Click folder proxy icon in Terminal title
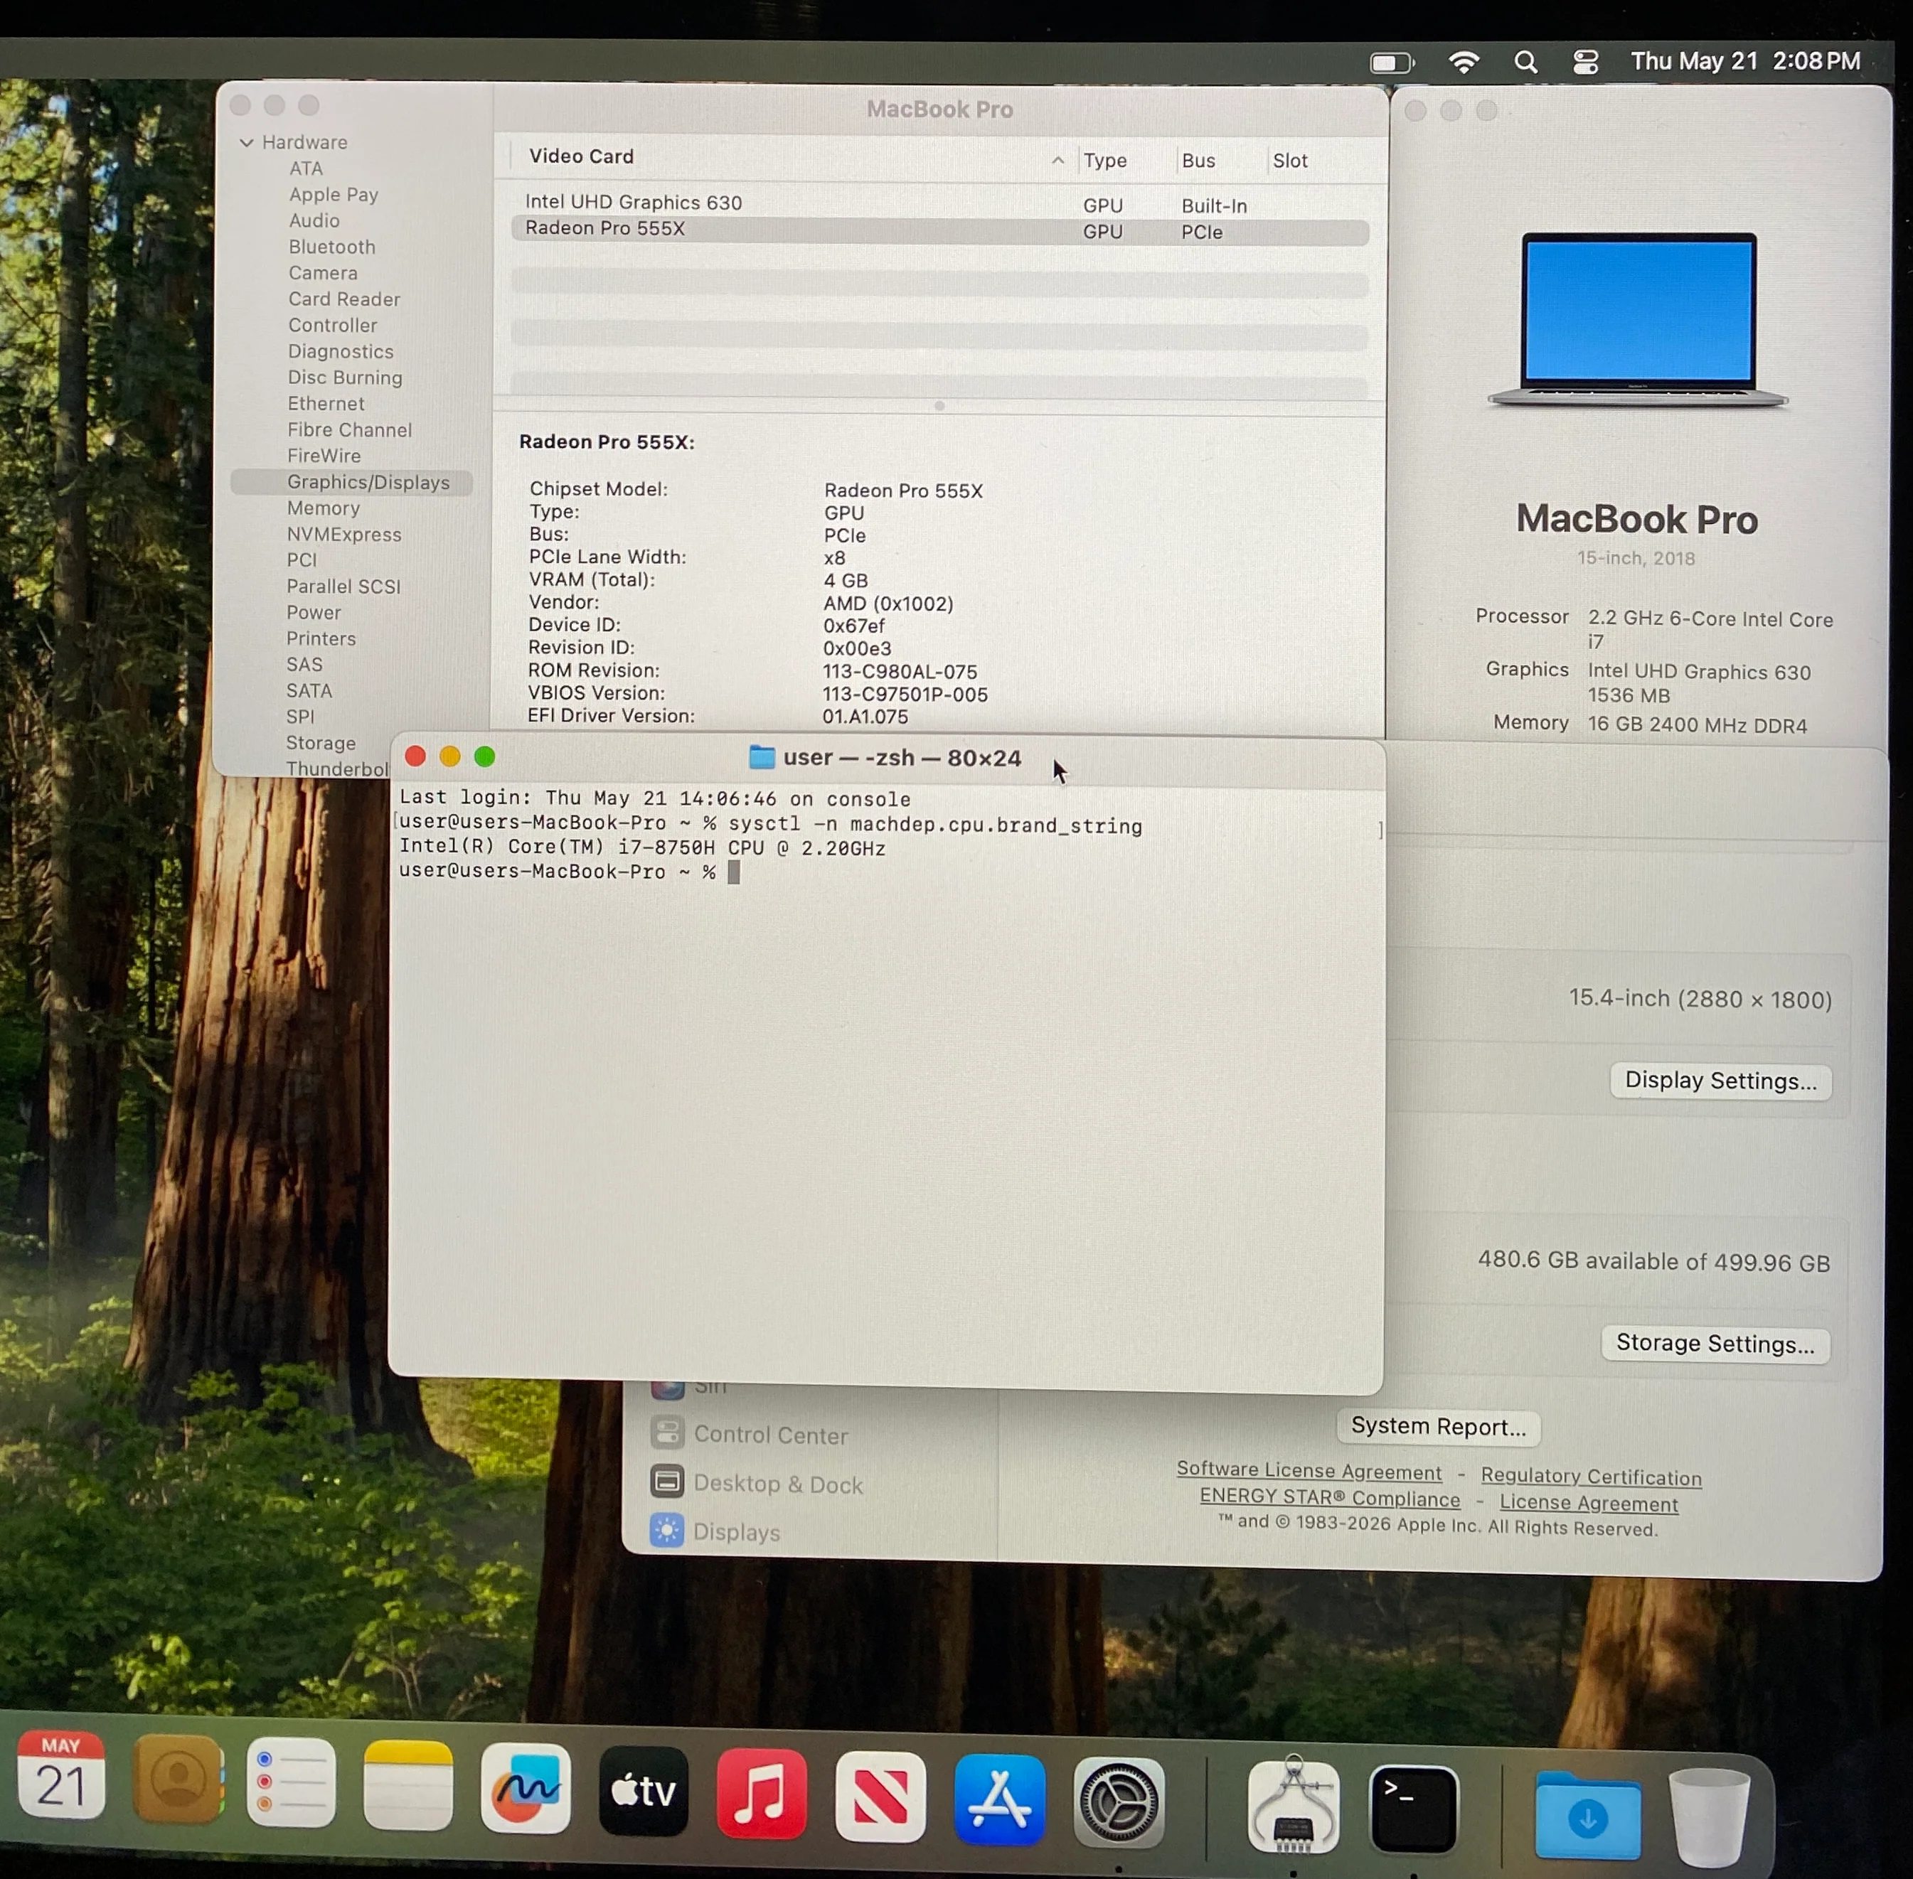 tap(761, 757)
